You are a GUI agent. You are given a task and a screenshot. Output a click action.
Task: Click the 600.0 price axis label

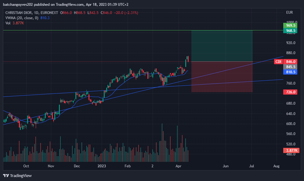pyautogui.click(x=291, y=124)
